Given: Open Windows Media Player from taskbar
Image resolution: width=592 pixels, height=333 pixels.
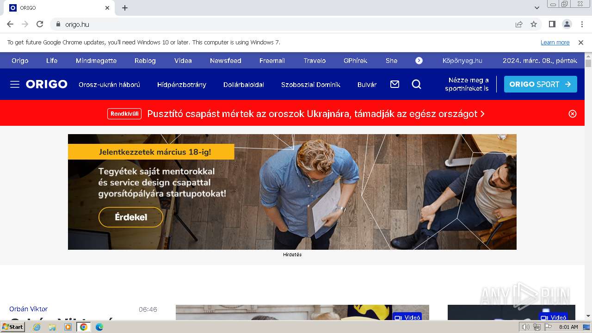Looking at the screenshot, I should coord(68,327).
